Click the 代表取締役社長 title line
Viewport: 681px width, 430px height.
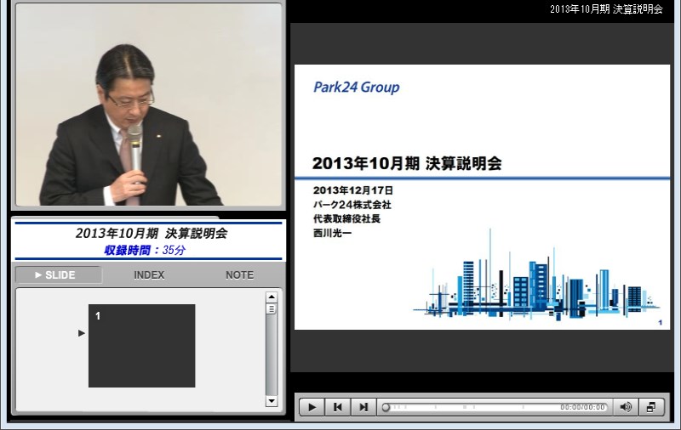(x=346, y=218)
